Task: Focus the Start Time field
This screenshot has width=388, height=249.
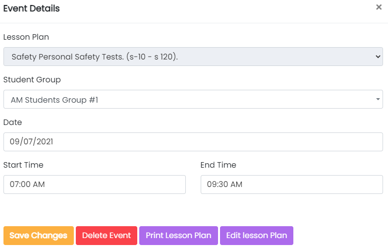Action: [x=94, y=185]
